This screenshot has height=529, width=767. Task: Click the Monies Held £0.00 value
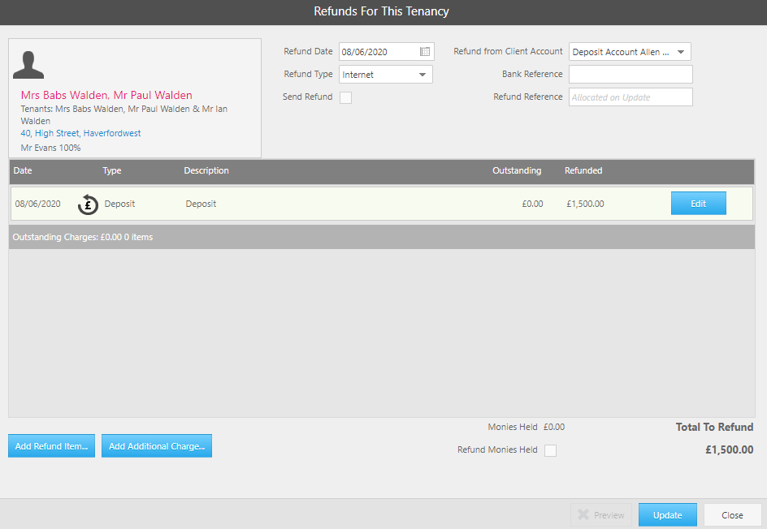pos(554,427)
